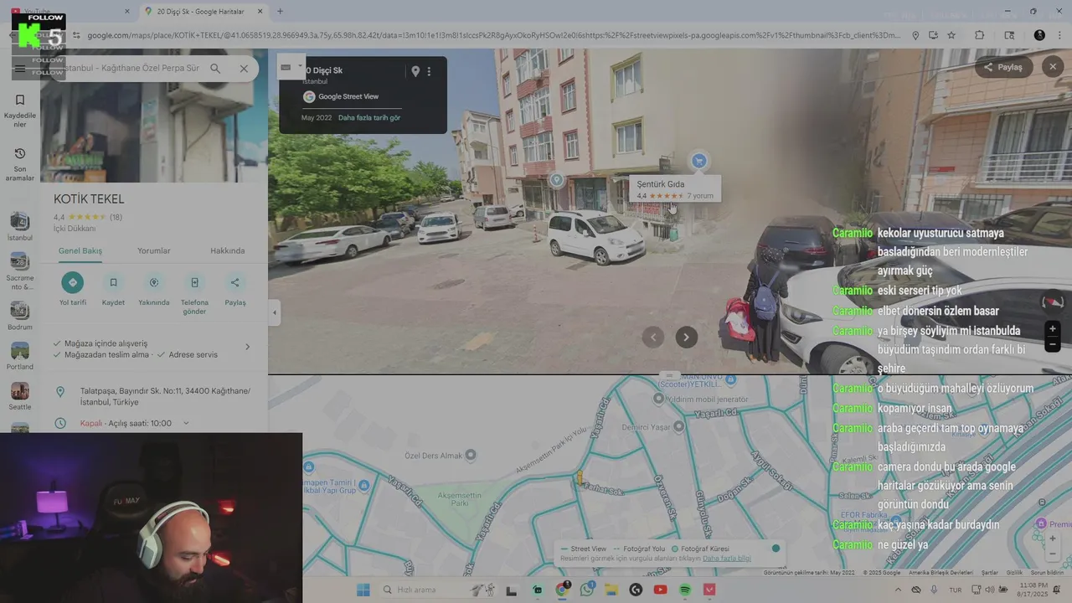The width and height of the screenshot is (1072, 603).
Task: Click the Akşemsettin Parkı map label
Action: coord(459,500)
